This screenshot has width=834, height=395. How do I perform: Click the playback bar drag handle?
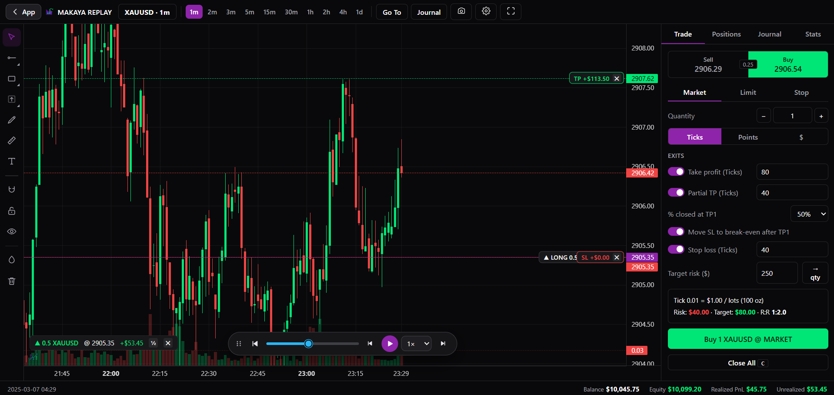point(239,344)
